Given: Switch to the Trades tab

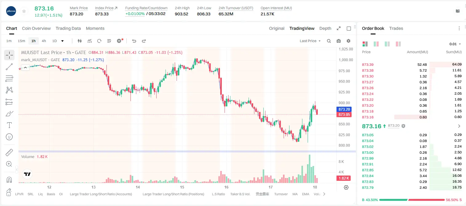Looking at the screenshot, I should tap(396, 28).
